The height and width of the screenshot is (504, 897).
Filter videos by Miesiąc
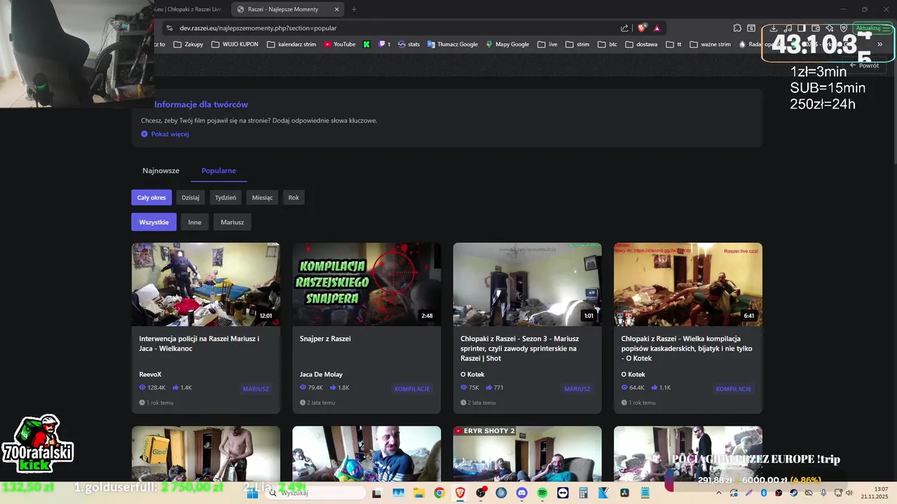262,197
